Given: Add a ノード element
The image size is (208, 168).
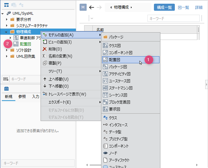Looking at the screenshot, I should click(131, 153).
